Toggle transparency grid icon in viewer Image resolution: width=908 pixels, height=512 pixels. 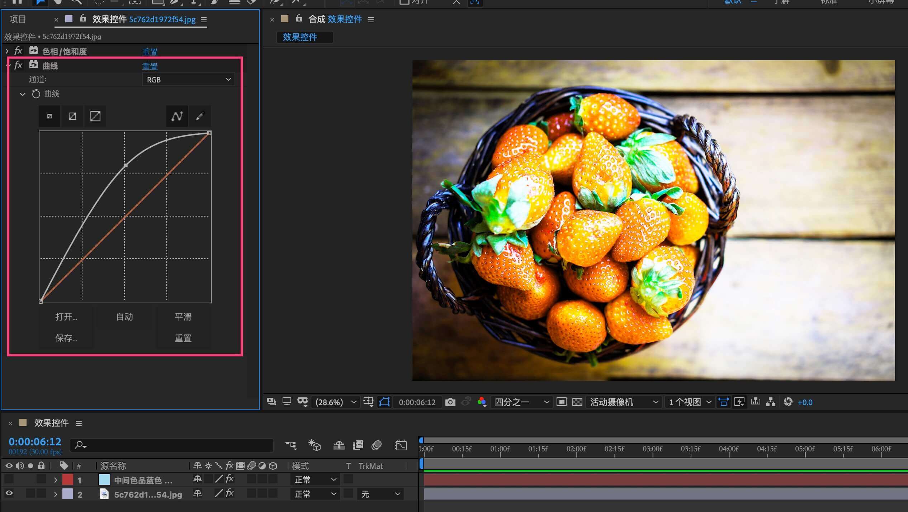click(x=577, y=402)
